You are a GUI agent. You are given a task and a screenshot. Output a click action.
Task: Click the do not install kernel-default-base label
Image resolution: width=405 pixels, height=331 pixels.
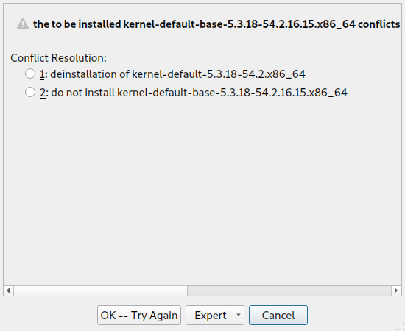[x=199, y=93]
